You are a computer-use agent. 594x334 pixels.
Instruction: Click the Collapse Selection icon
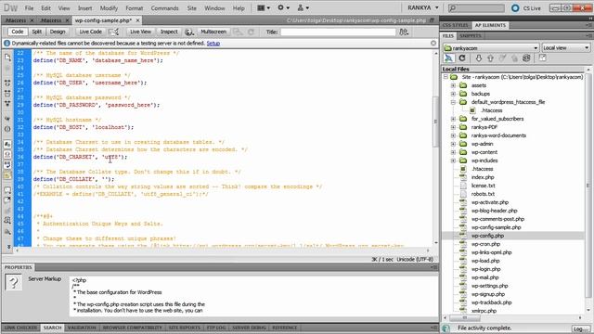[x=7, y=93]
